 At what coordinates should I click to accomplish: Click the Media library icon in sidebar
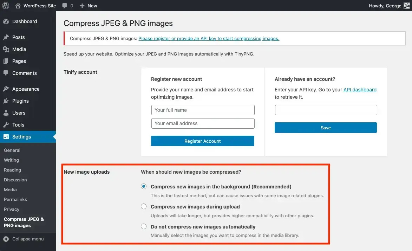[6, 49]
